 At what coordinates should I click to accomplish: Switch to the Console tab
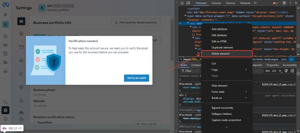[x=216, y=3]
